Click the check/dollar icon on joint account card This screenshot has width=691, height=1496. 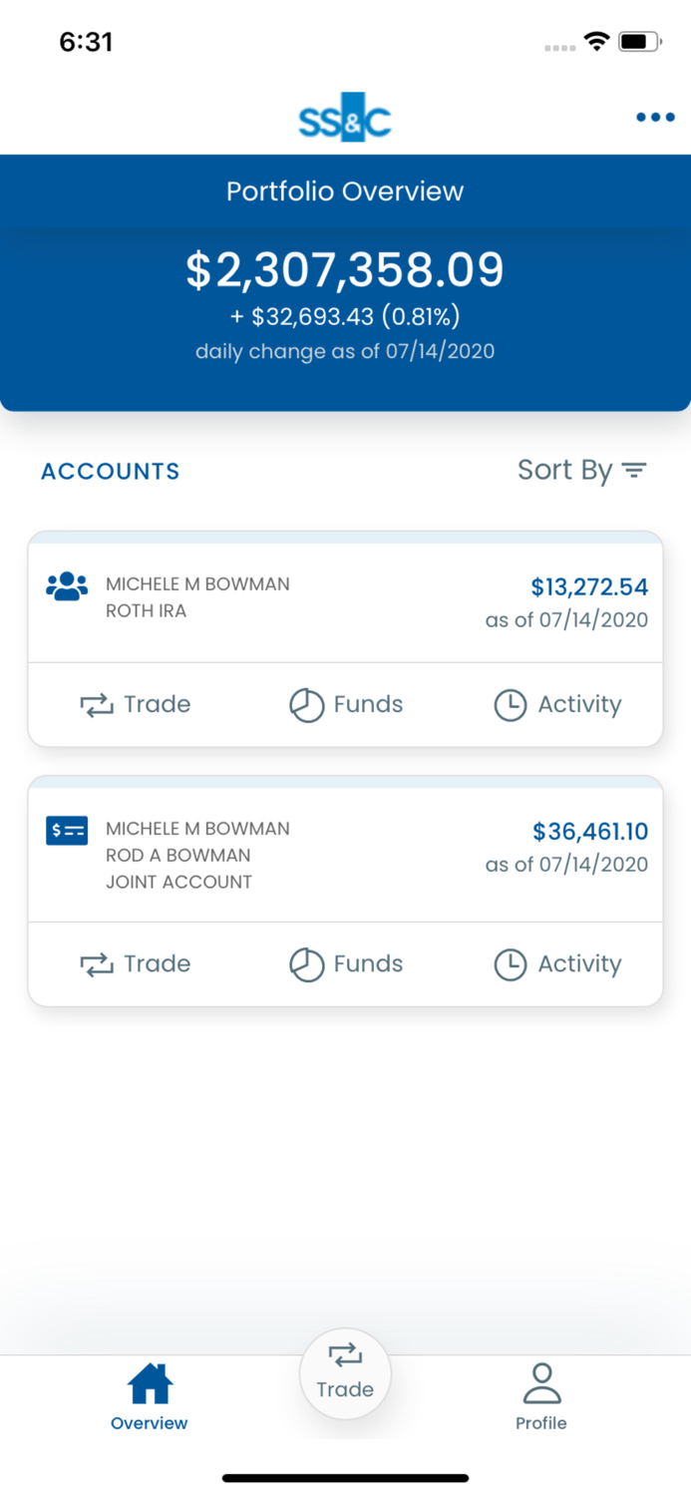[66, 829]
